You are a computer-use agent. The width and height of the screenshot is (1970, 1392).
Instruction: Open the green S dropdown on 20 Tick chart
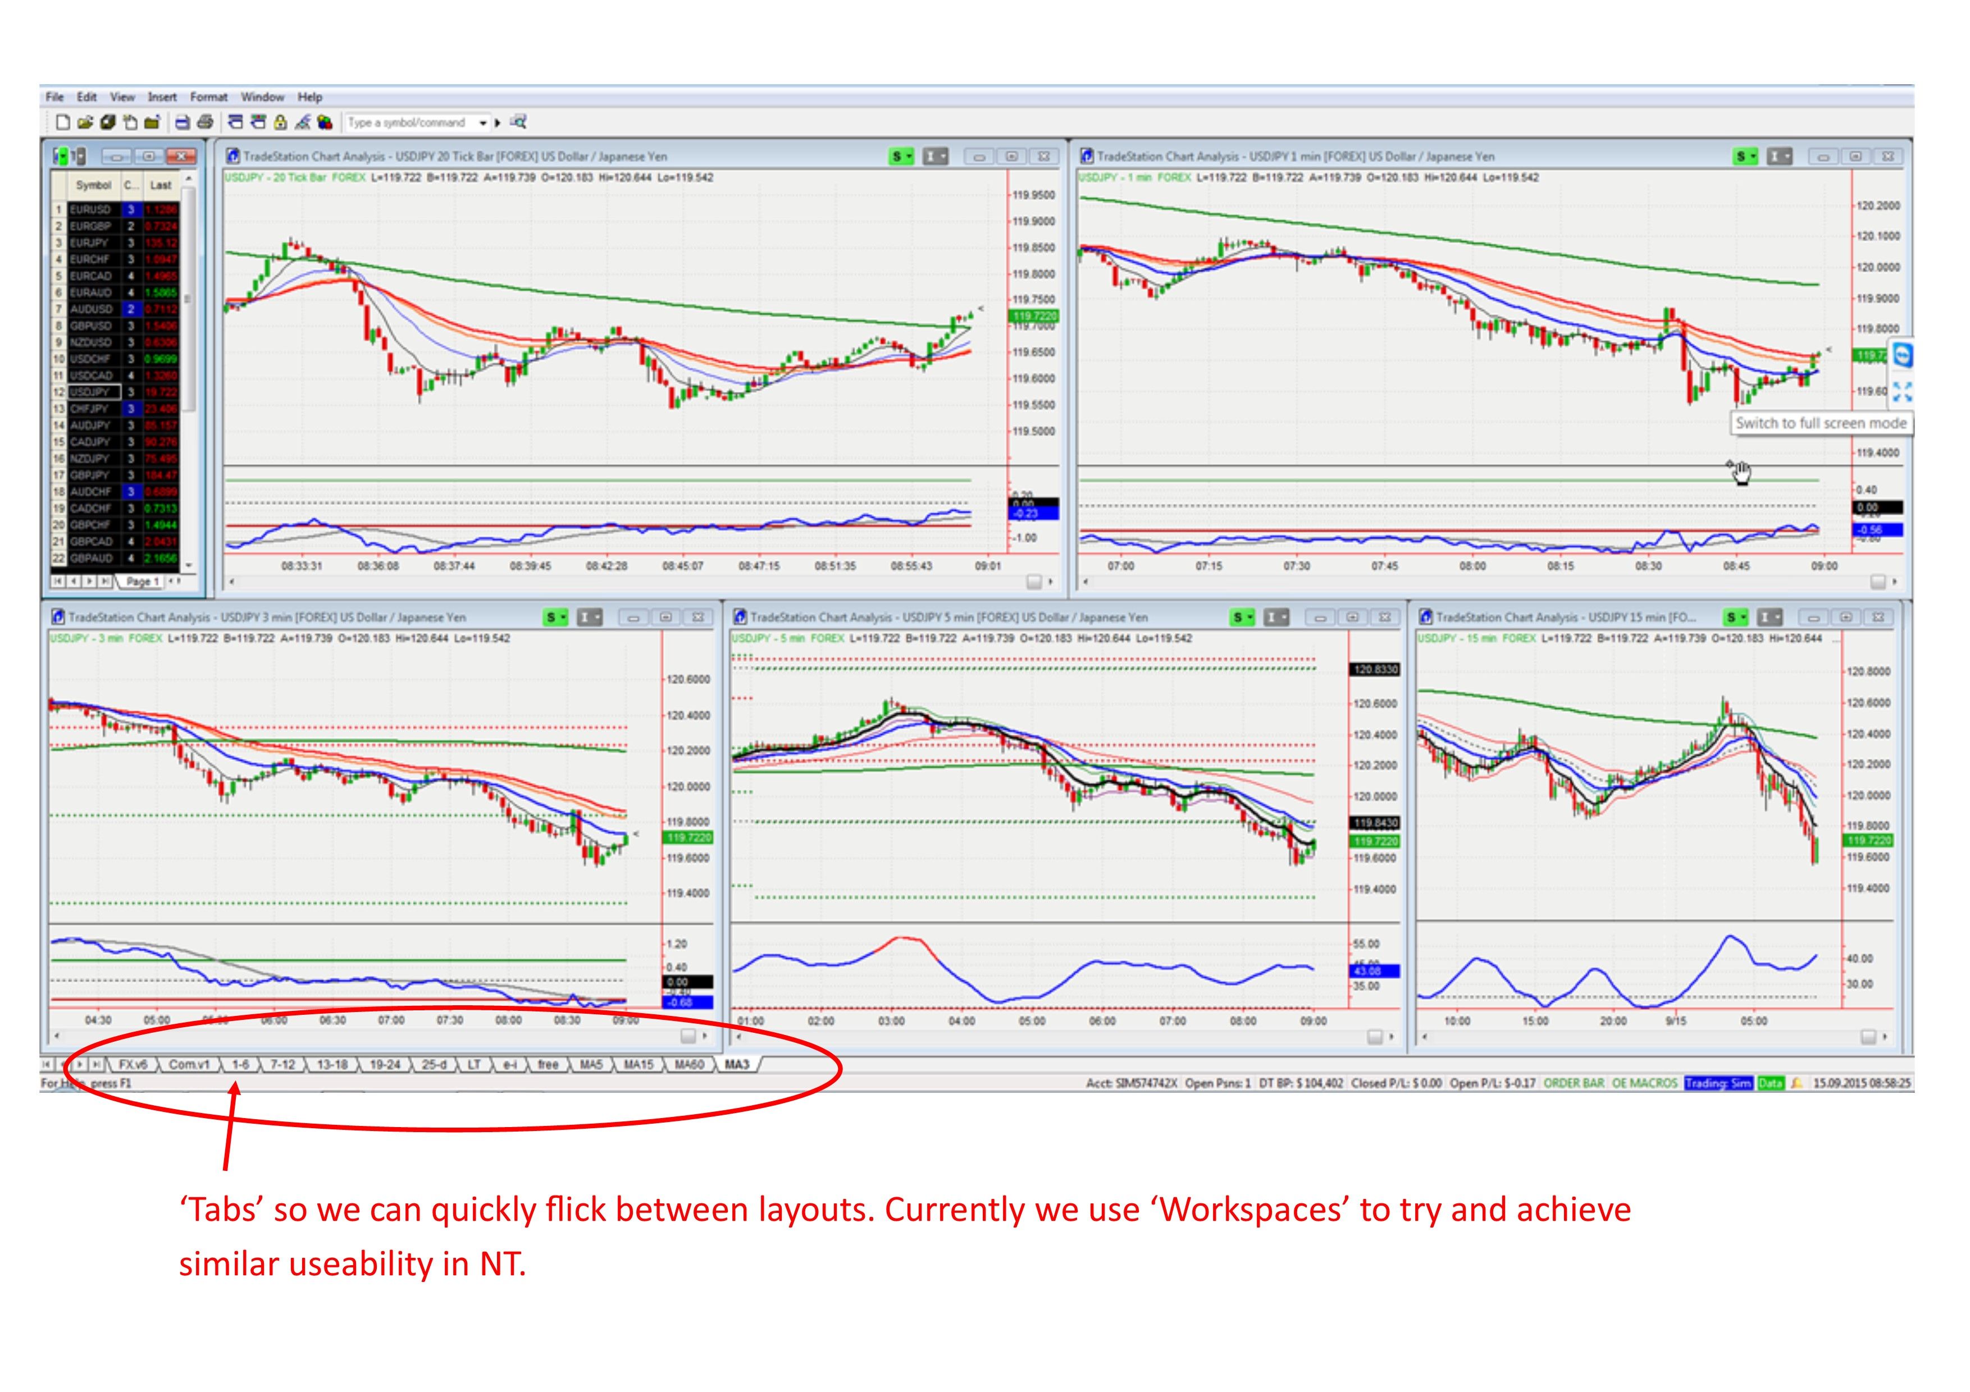[901, 156]
